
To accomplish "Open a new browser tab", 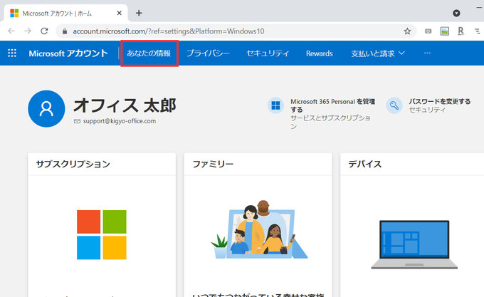I will tap(139, 13).
